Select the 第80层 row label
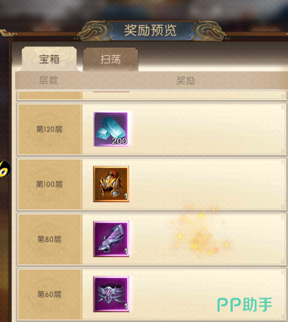This screenshot has width=288, height=322. [49, 239]
